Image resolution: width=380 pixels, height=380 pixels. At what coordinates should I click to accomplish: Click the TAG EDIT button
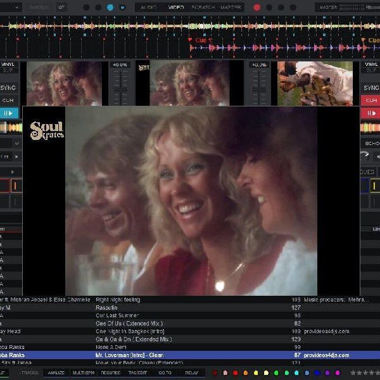[x=137, y=373]
